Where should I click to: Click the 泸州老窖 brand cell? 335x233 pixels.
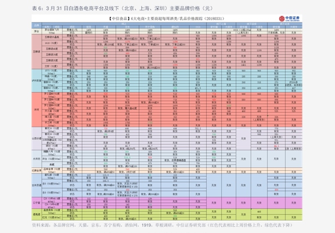click(x=37, y=81)
